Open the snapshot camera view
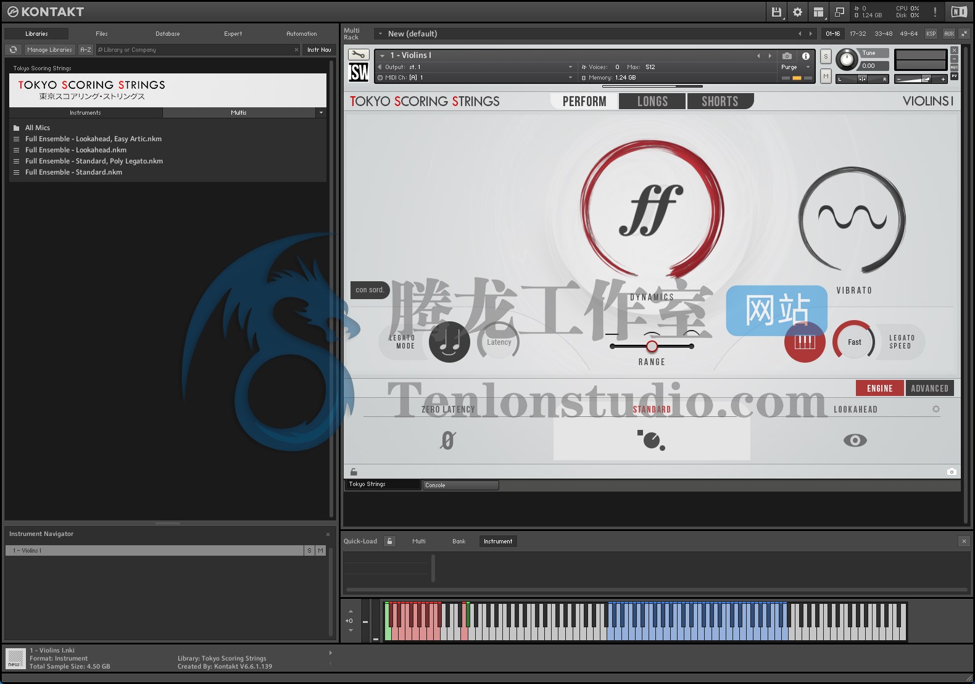 pos(787,56)
